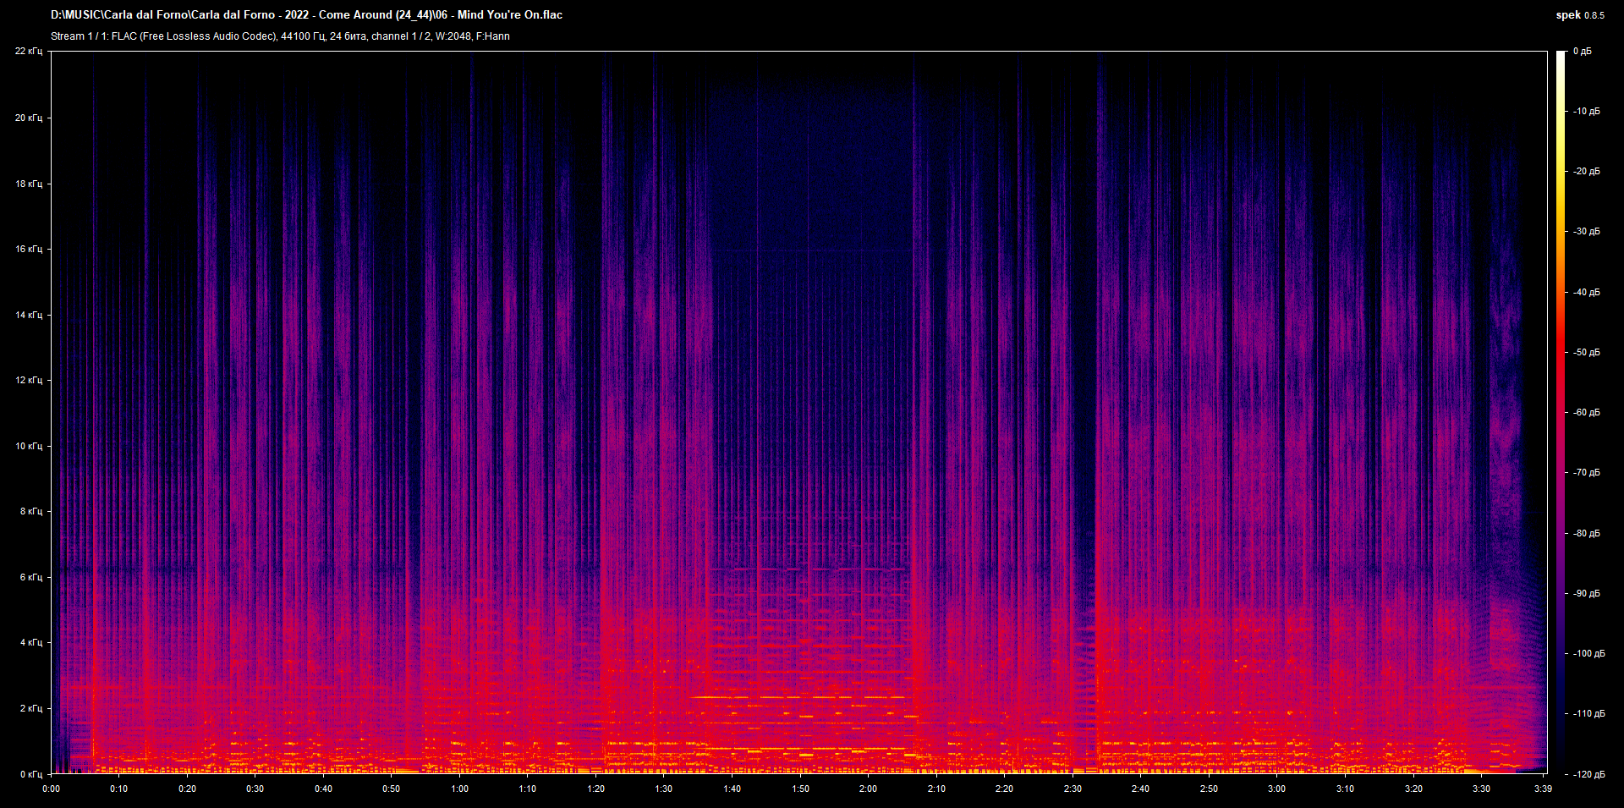Click the 4 кГц frequency axis label
This screenshot has height=808, width=1624.
click(31, 642)
